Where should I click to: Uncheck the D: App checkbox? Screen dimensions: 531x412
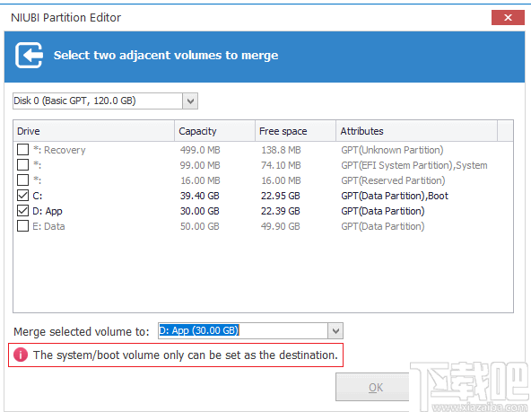pyautogui.click(x=22, y=210)
